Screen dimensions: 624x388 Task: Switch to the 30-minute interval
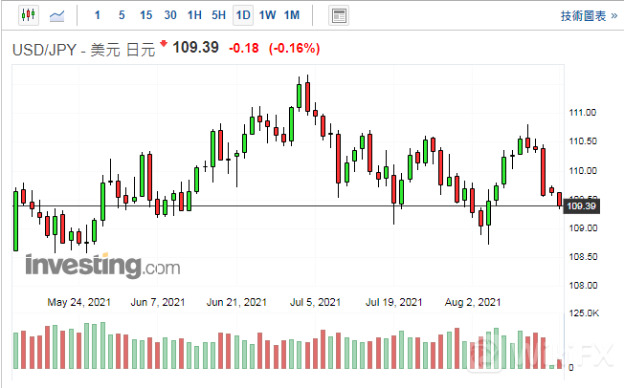170,15
